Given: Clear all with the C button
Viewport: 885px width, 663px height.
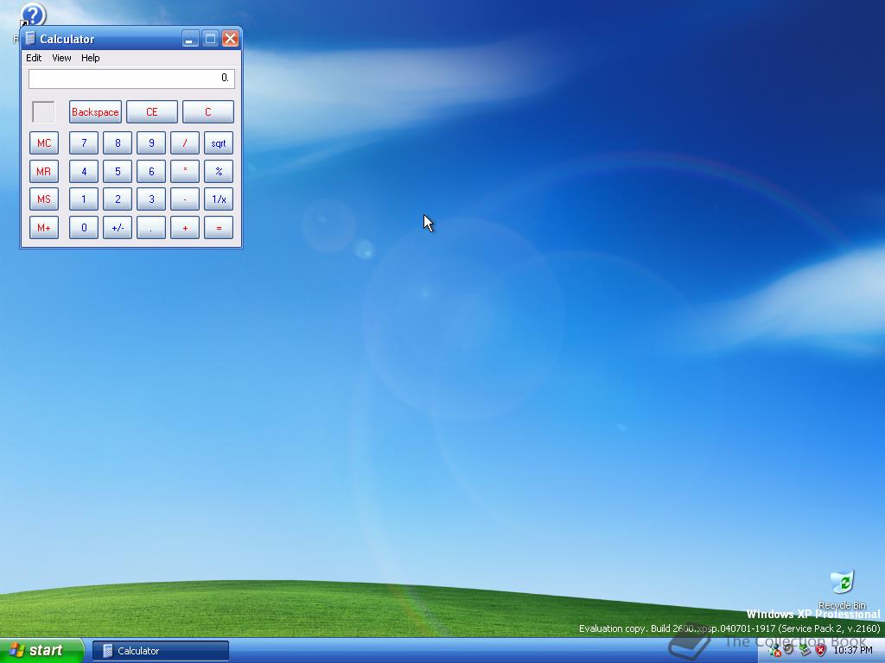Looking at the screenshot, I should (x=208, y=111).
